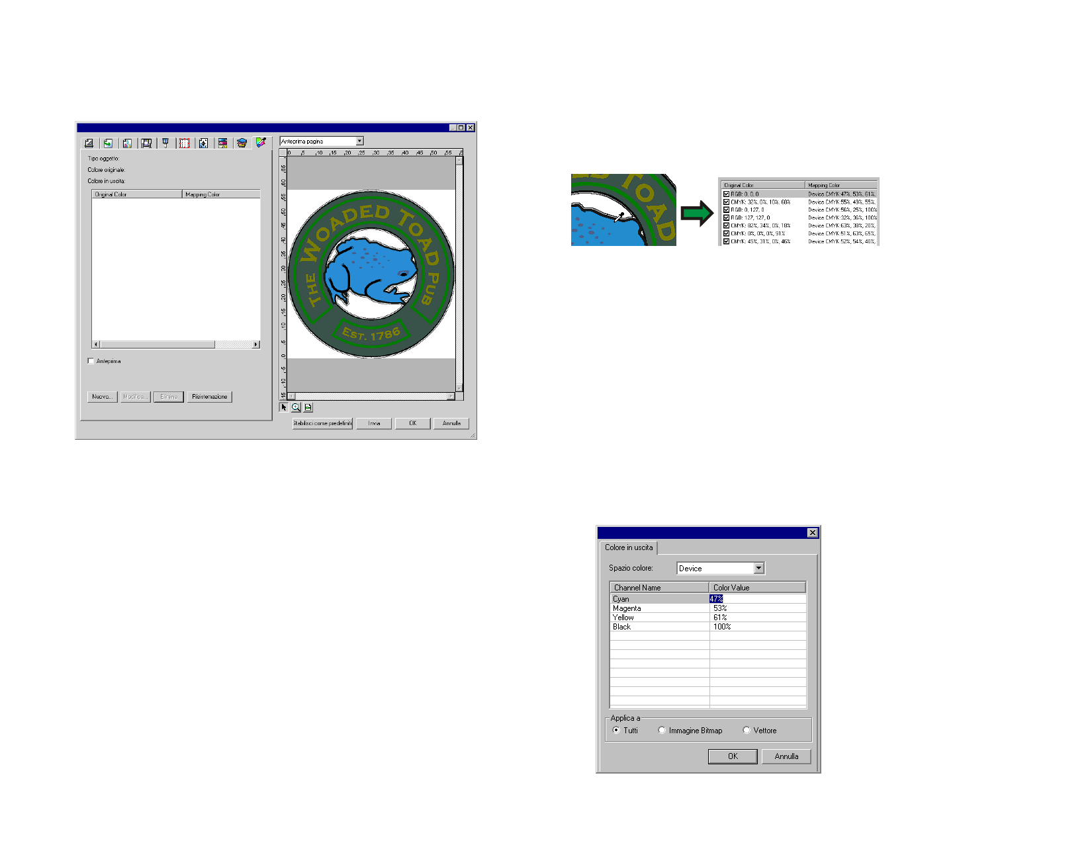Select the Vettore radio button

click(x=747, y=731)
